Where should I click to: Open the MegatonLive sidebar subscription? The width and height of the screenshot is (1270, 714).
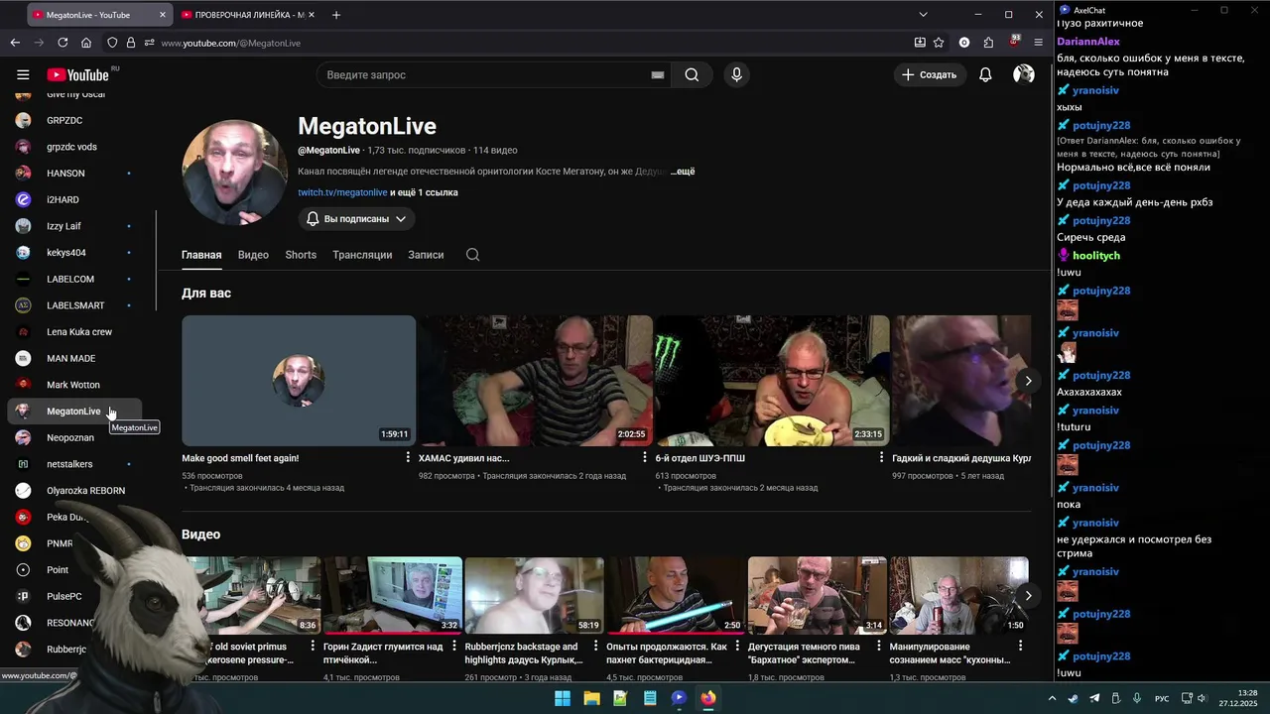pos(74,412)
